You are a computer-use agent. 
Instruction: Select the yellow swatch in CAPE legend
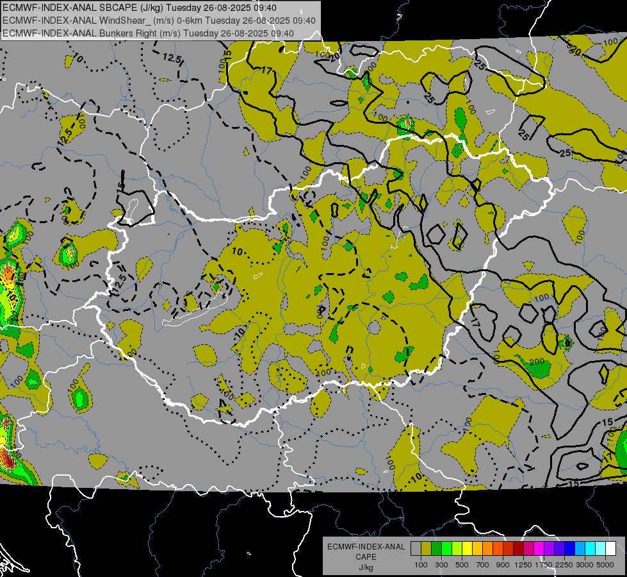(x=468, y=548)
